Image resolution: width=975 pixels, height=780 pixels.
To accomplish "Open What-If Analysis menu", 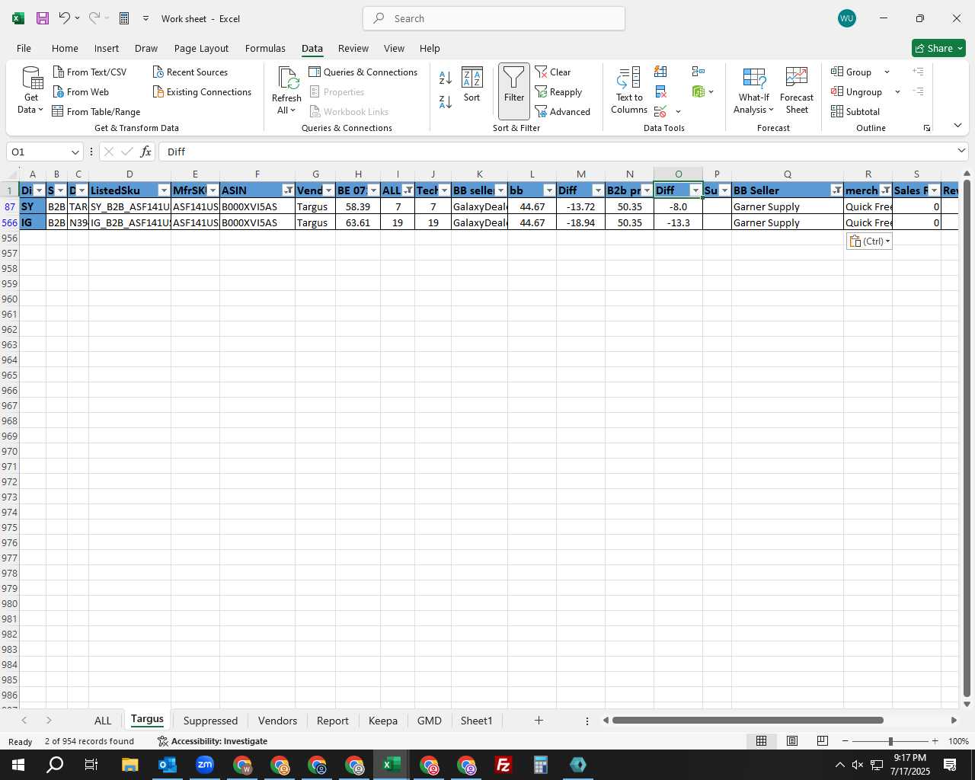I will [754, 91].
